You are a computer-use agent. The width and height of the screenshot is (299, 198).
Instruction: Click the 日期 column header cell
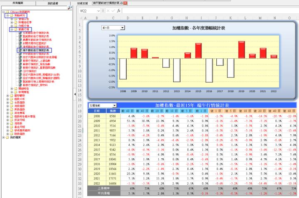click(x=97, y=111)
